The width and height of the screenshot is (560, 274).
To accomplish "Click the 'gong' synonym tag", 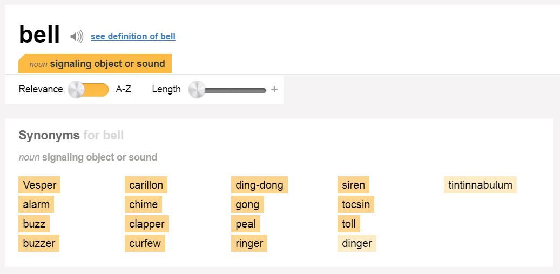I will pyautogui.click(x=247, y=204).
